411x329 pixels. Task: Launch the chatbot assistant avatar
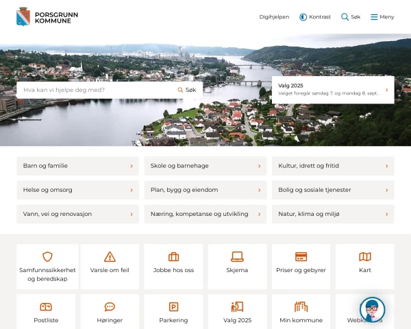[x=372, y=310]
